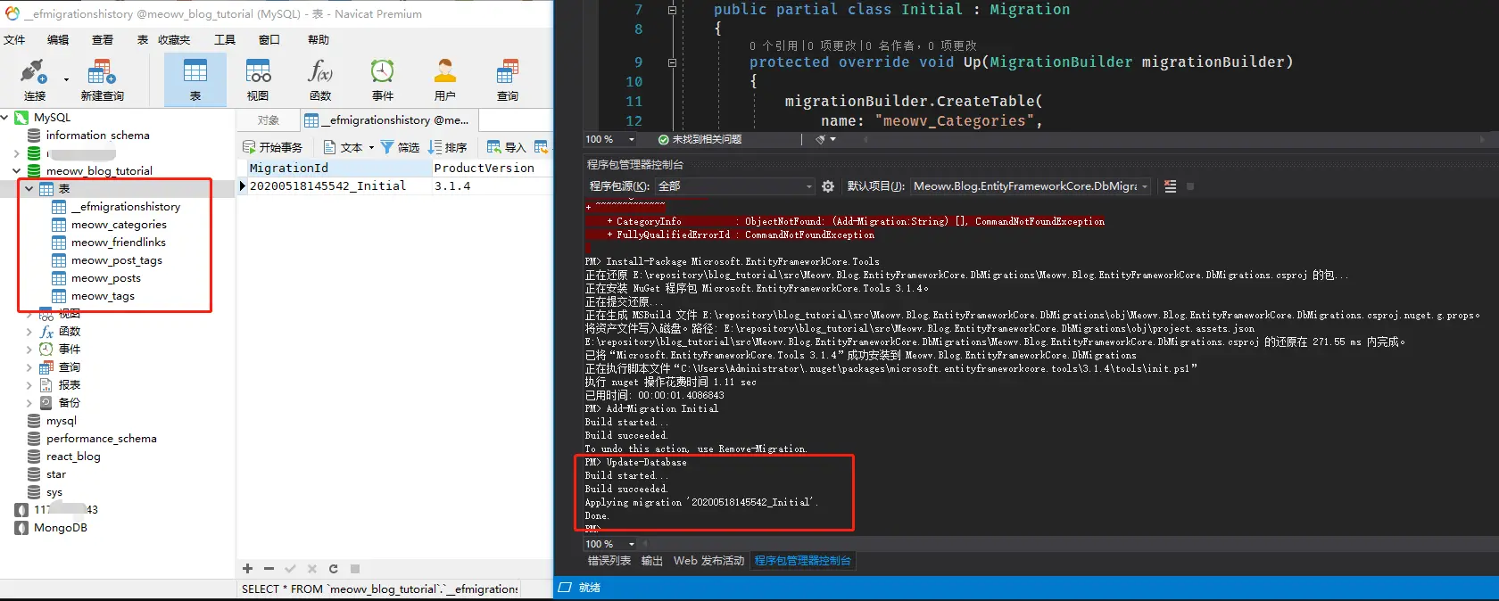The width and height of the screenshot is (1499, 601).
Task: Collapse the 表 tables tree node
Action: pyautogui.click(x=29, y=189)
